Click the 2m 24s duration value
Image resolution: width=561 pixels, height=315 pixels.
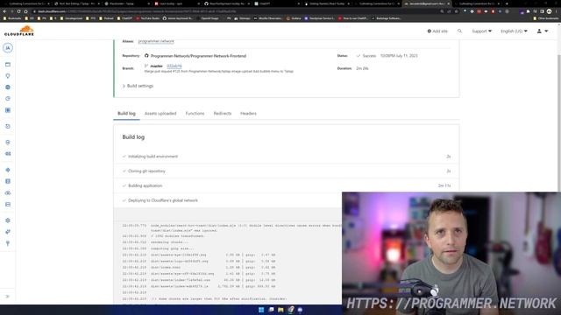[x=362, y=68]
